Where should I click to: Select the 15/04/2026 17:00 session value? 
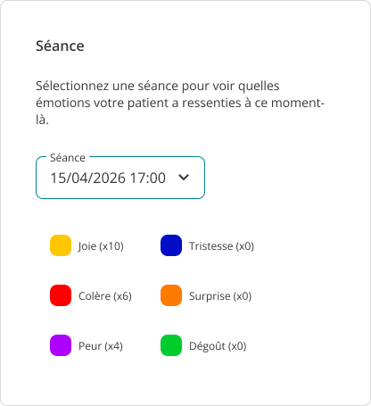pos(108,178)
